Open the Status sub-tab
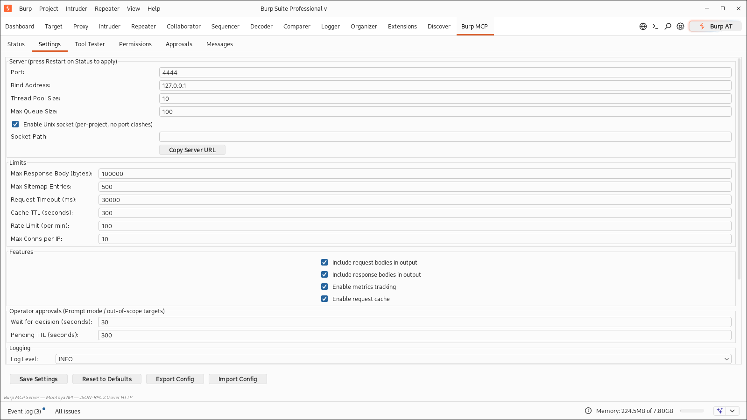Image resolution: width=747 pixels, height=420 pixels. click(16, 44)
